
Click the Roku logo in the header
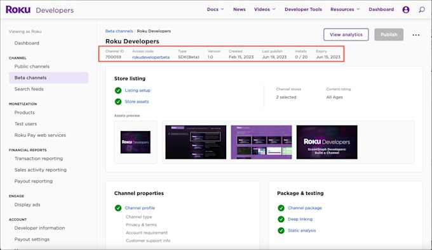[x=18, y=9]
